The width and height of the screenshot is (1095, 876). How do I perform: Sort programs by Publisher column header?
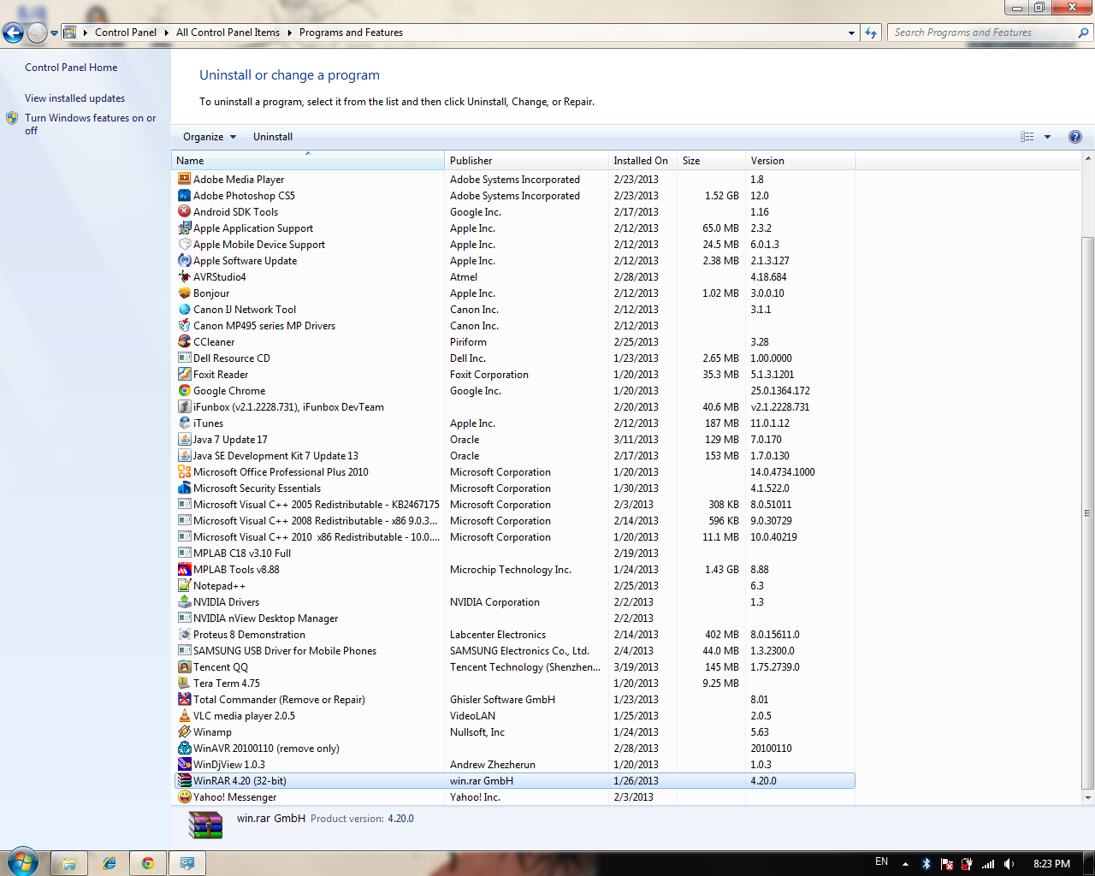pyautogui.click(x=471, y=161)
